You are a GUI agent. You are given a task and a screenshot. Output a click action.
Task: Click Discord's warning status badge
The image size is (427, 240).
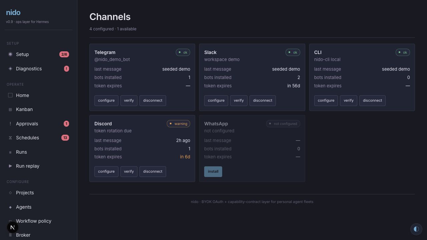pos(178,124)
